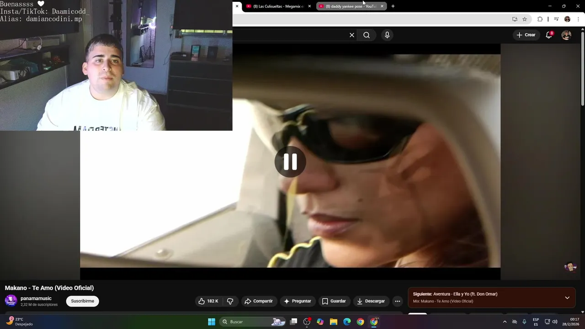Open the panamamusic channel name link

(x=36, y=298)
